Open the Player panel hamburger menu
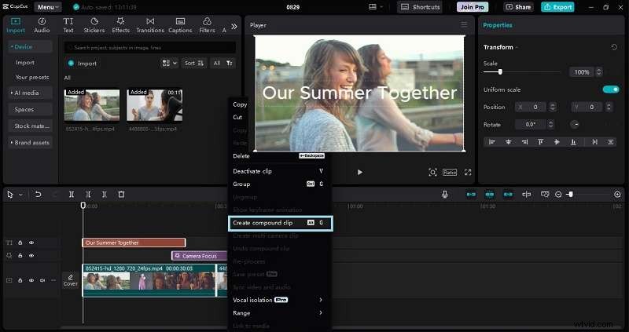Image resolution: width=629 pixels, height=332 pixels. point(464,25)
